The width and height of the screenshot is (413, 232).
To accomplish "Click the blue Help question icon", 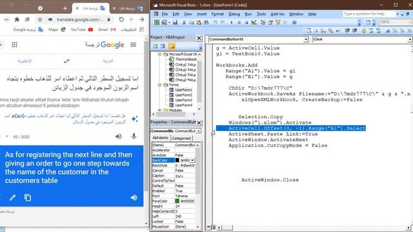I will [294, 23].
